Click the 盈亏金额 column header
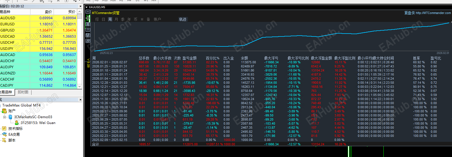Viewport: 452px width, 157px height. click(x=190, y=58)
